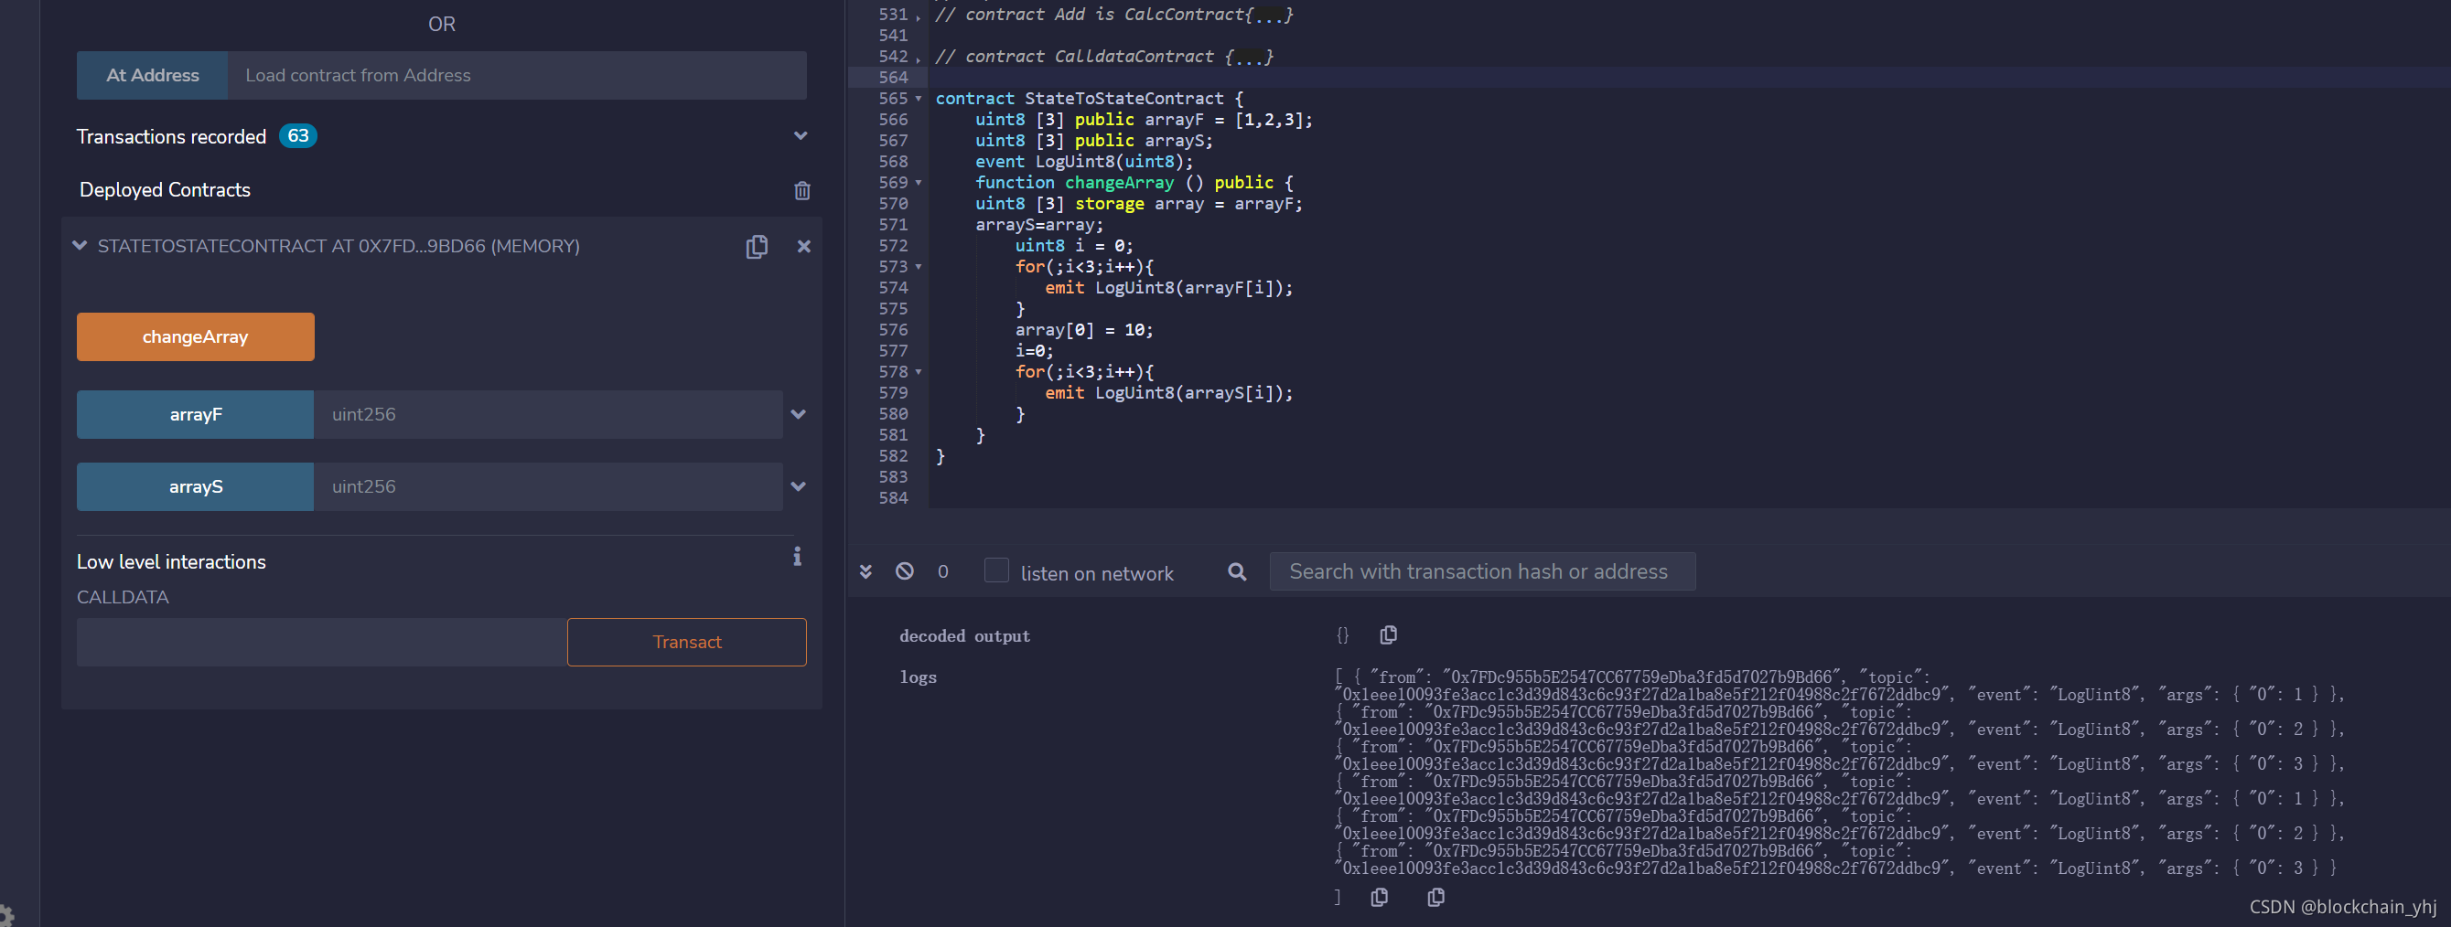Collapse the STATETOSTATECONTRACT contract entry
The height and width of the screenshot is (927, 2451).
pos(80,246)
